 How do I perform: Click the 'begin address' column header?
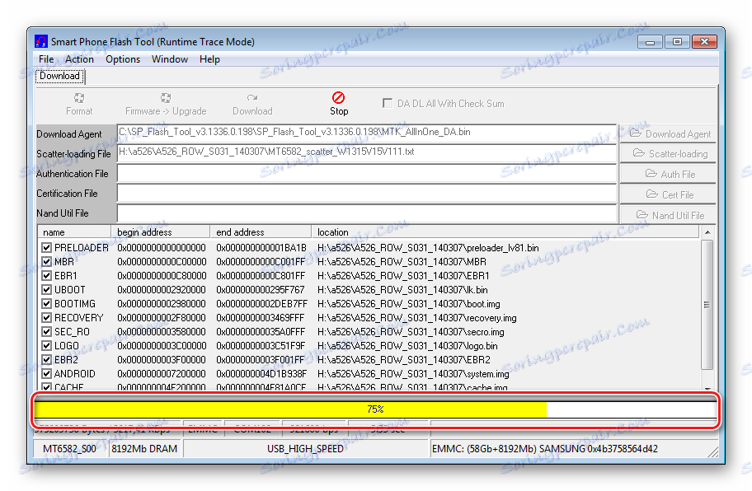(x=161, y=232)
